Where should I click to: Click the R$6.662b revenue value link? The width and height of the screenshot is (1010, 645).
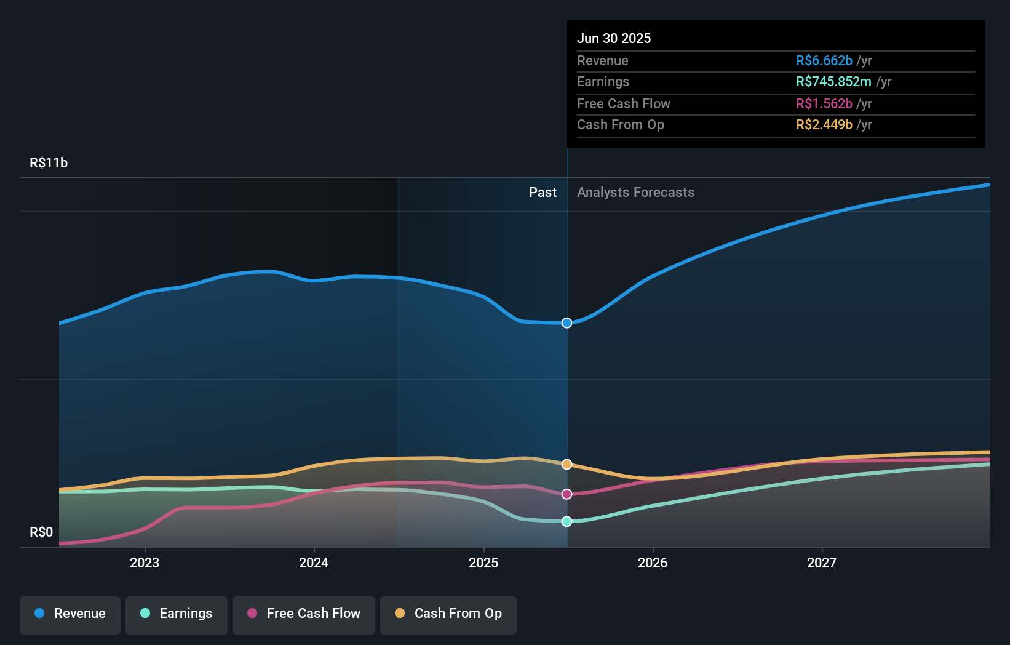pyautogui.click(x=824, y=61)
